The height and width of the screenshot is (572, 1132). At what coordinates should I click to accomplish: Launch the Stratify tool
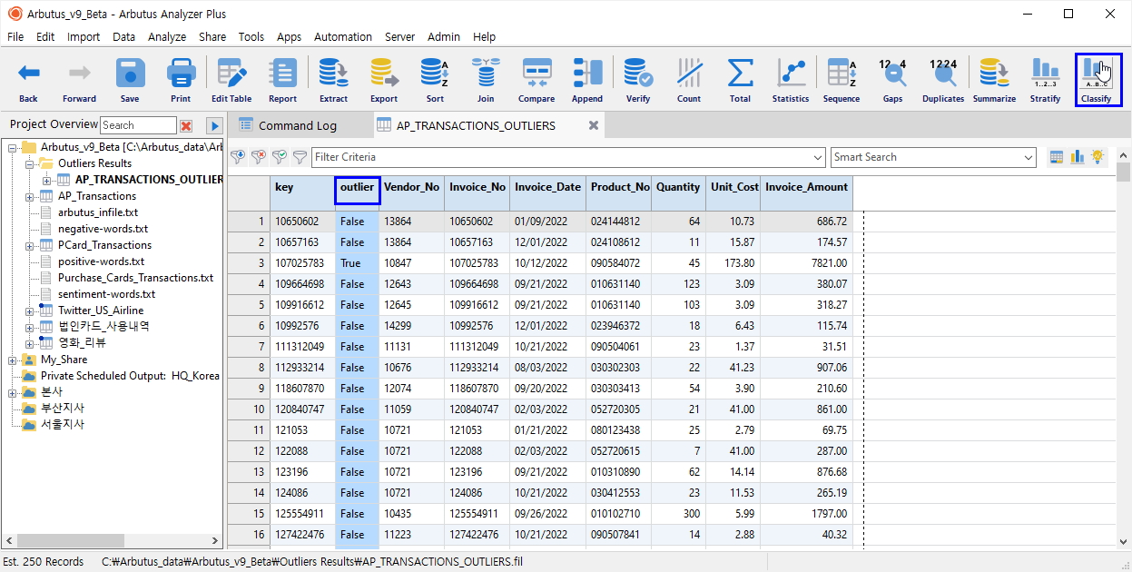[1045, 80]
